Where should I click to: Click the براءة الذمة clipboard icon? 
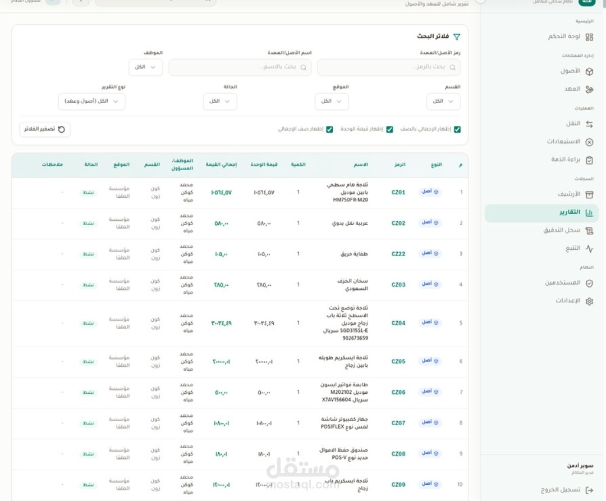[x=589, y=160]
